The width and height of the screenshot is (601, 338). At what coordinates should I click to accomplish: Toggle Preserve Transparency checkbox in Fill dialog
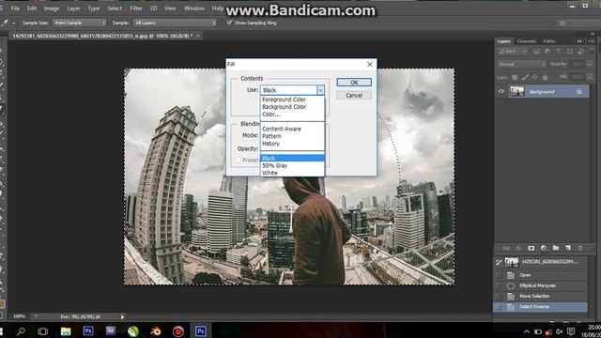pyautogui.click(x=239, y=160)
